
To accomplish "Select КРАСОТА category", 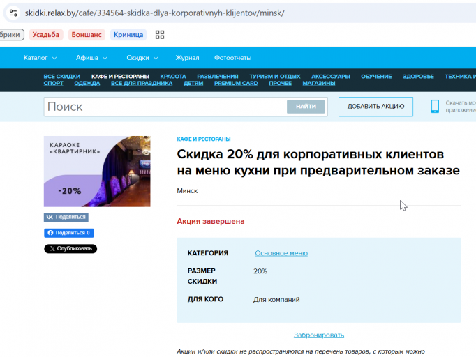I will (173, 77).
